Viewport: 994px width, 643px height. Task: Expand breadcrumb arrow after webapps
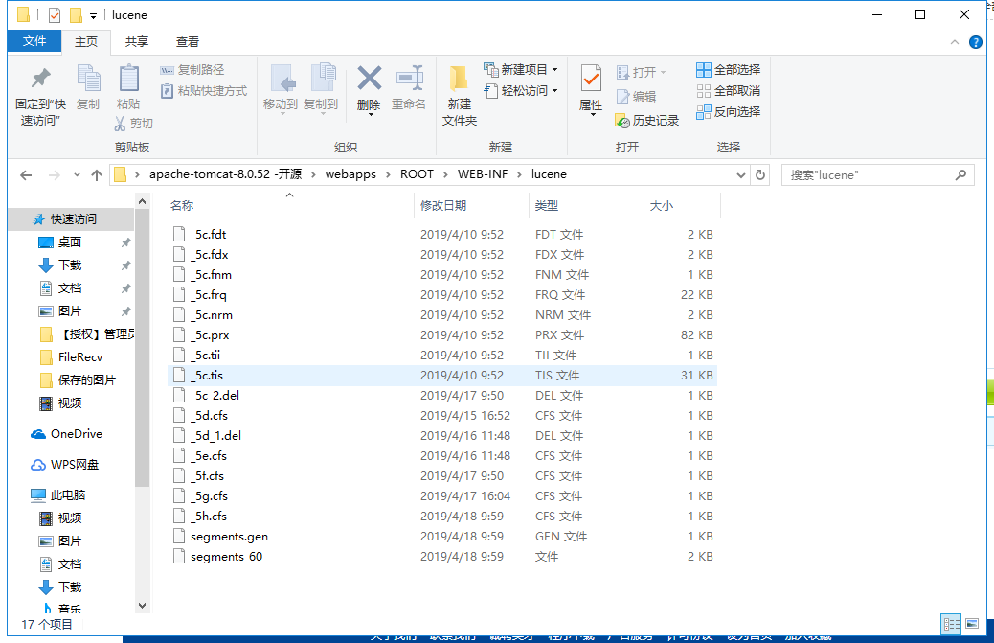click(x=388, y=174)
